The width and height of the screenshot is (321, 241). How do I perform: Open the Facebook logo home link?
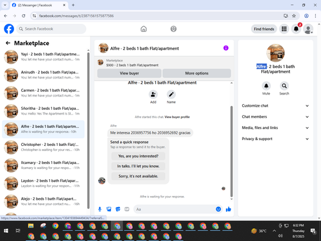9,29
